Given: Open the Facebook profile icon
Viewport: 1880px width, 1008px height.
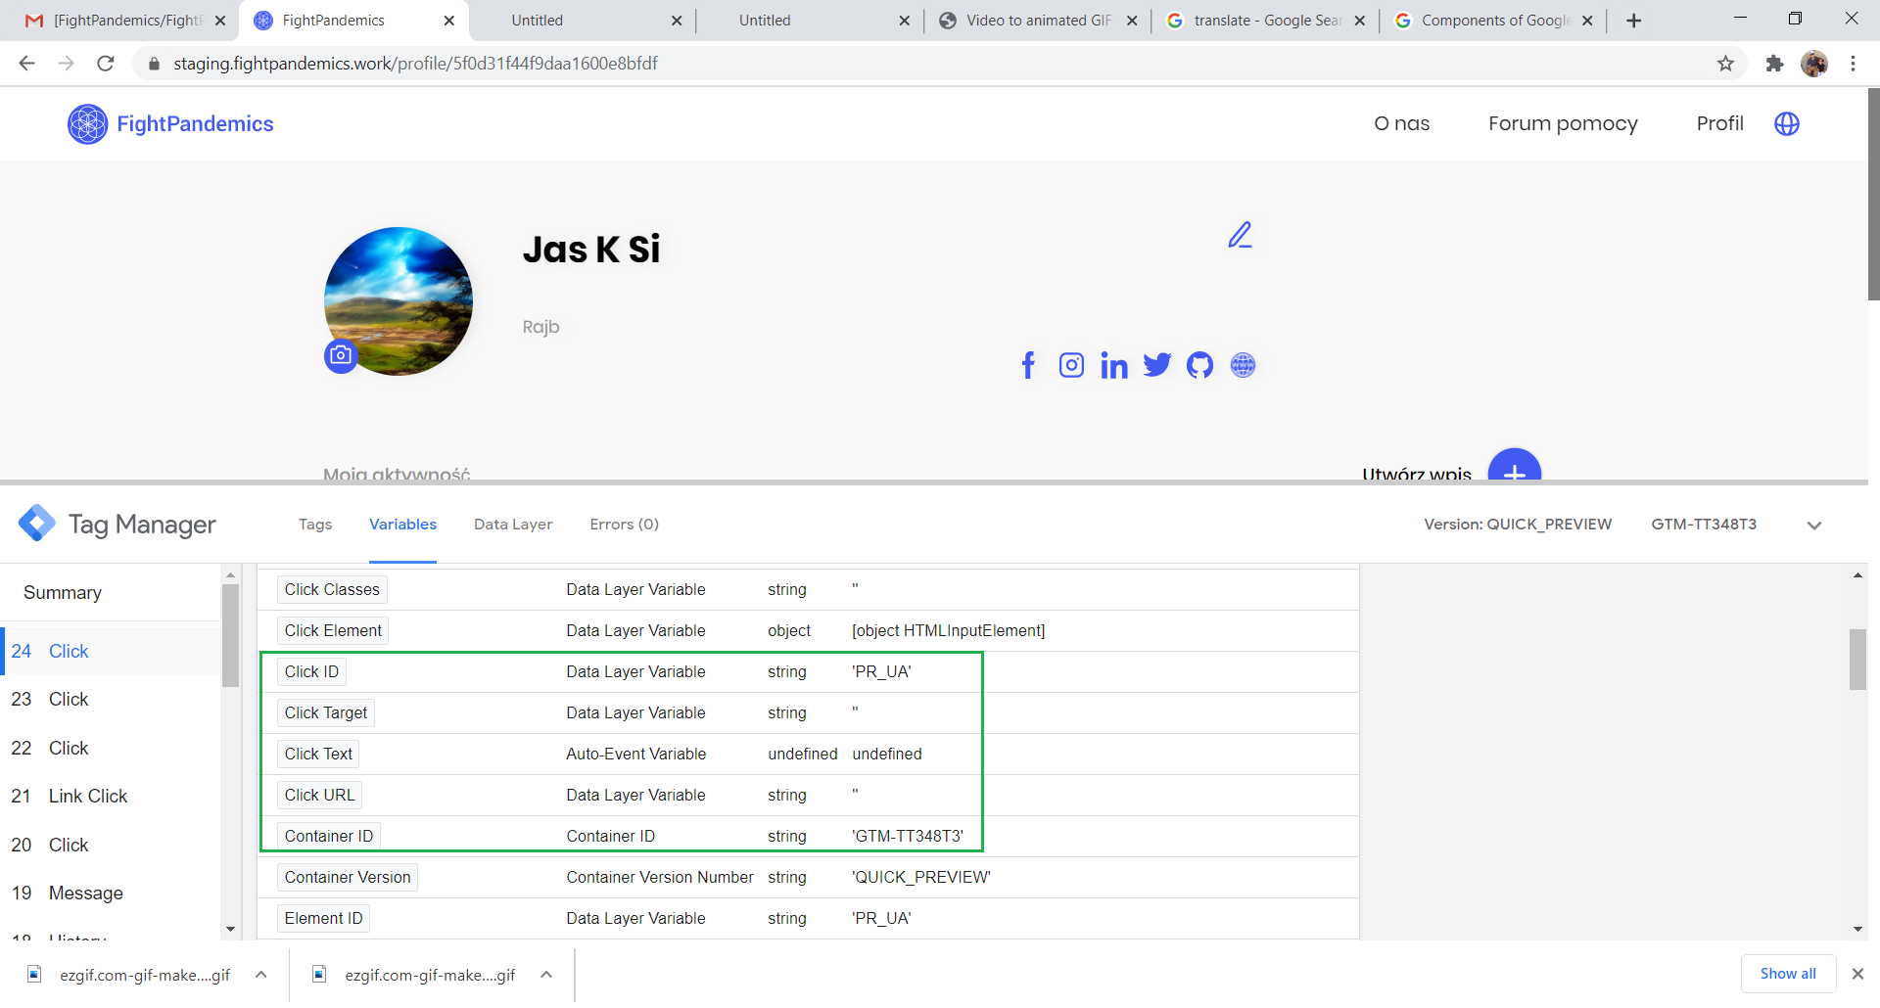Looking at the screenshot, I should [x=1028, y=365].
